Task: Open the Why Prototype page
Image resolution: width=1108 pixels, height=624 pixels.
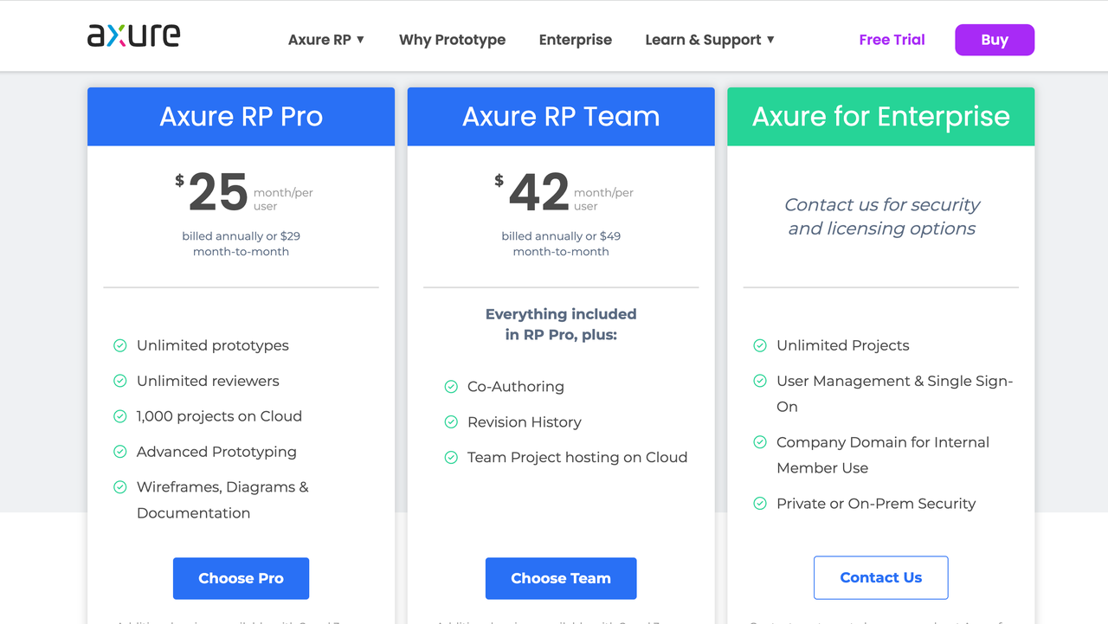Action: [452, 40]
